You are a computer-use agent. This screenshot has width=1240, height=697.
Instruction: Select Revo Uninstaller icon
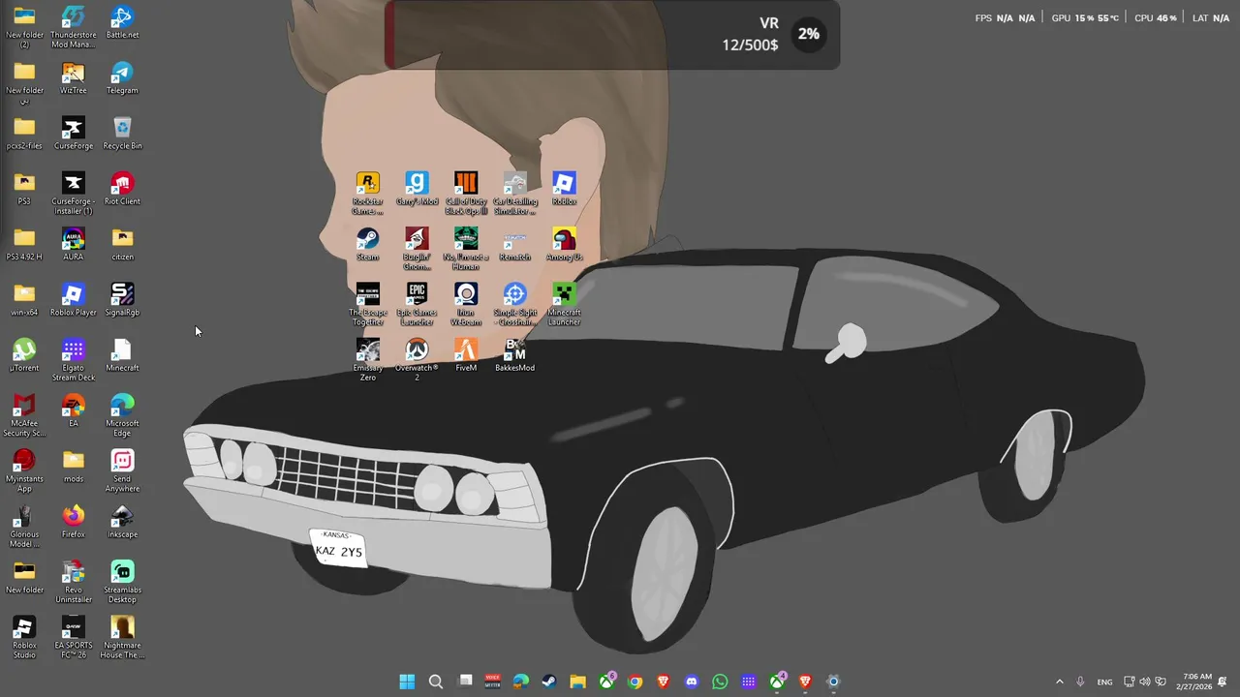click(73, 582)
